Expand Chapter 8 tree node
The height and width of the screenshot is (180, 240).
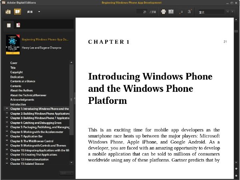coord(7,141)
